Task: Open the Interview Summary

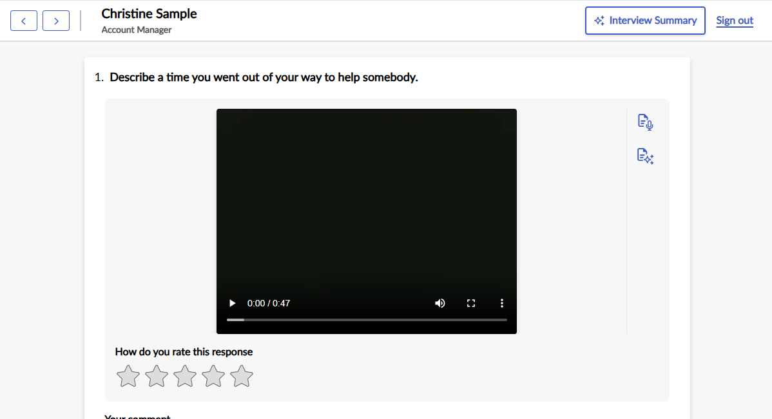Action: pos(645,21)
